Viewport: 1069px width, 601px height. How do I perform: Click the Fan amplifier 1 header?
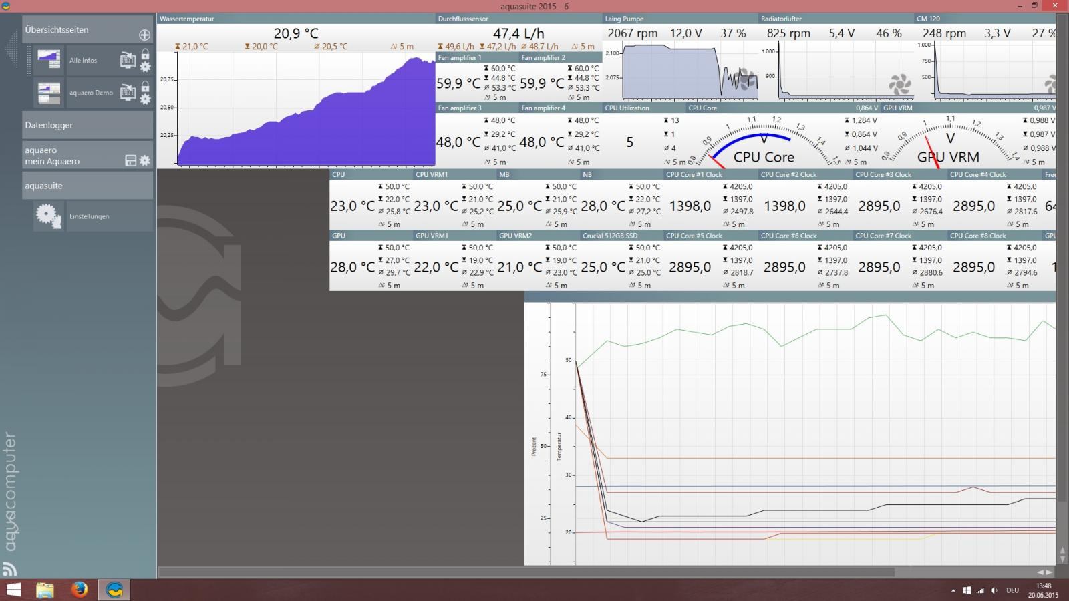point(477,58)
